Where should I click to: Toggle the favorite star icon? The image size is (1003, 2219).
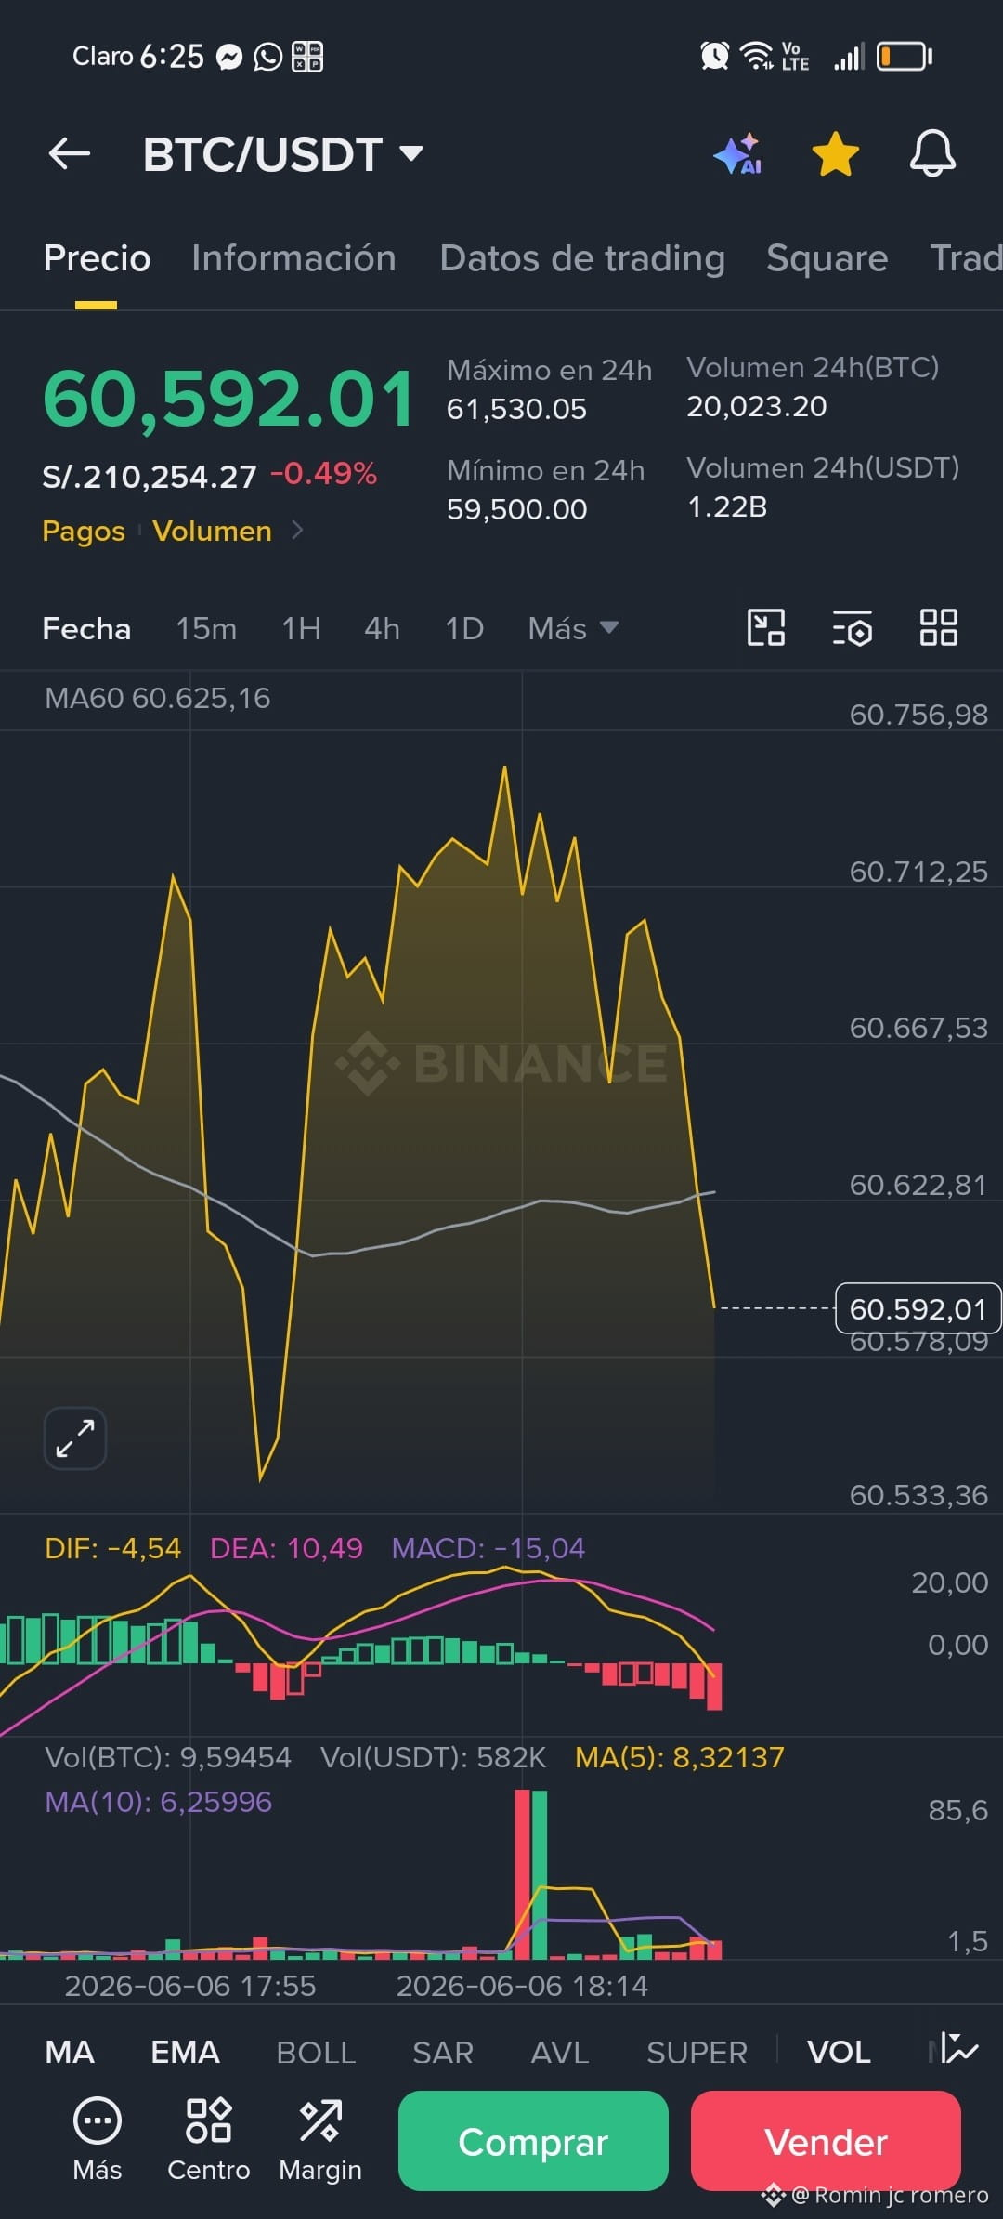835,153
